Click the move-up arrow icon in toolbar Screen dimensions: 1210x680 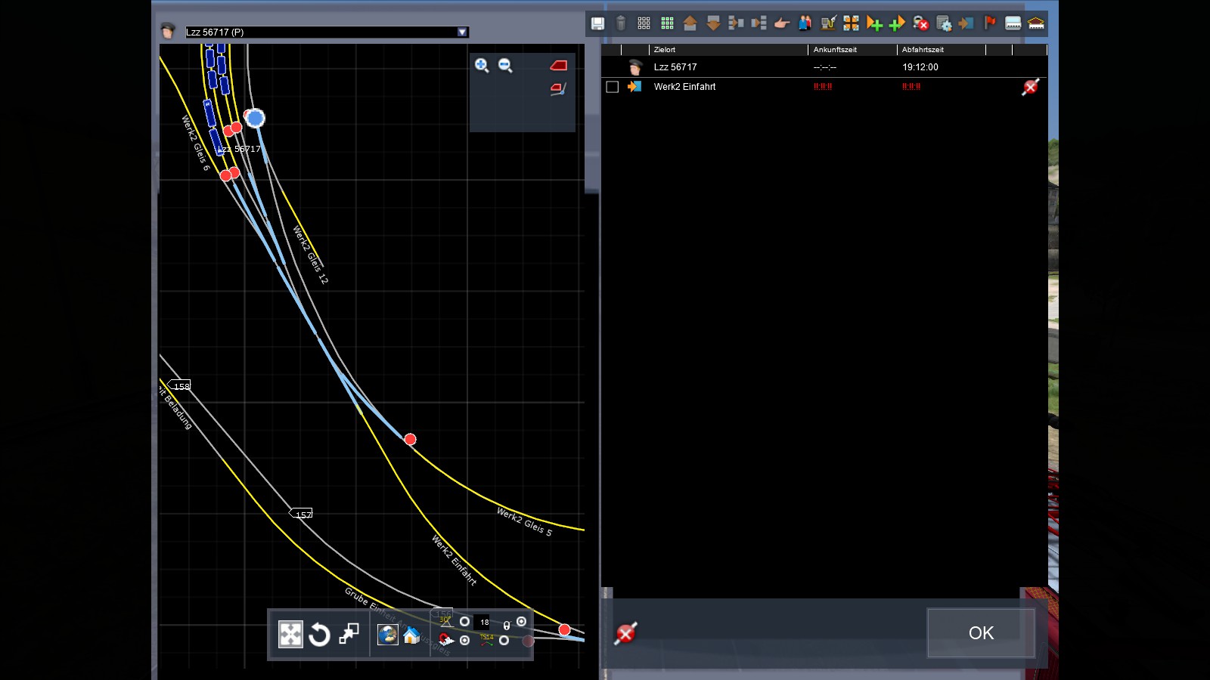point(690,23)
